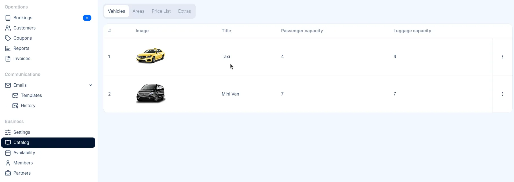Switch to the Price List tab
The height and width of the screenshot is (182, 514).
click(x=161, y=11)
